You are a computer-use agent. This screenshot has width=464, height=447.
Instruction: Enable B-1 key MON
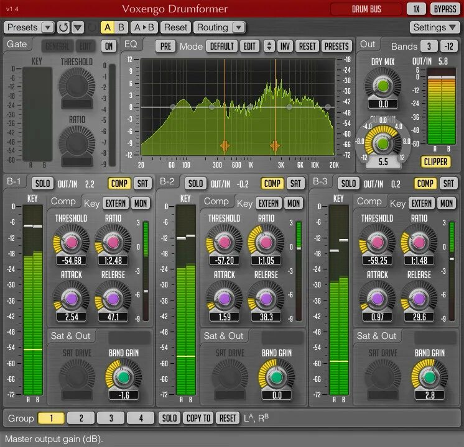141,203
